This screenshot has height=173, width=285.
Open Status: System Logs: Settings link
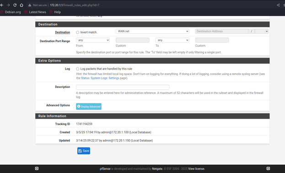click(x=100, y=78)
